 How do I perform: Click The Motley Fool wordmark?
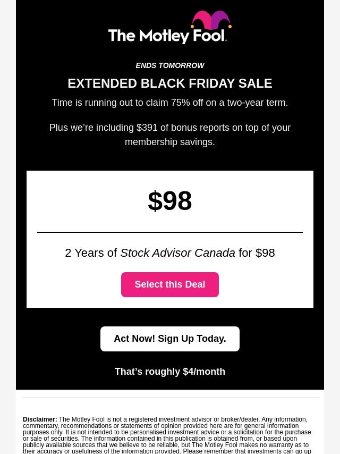(x=167, y=36)
